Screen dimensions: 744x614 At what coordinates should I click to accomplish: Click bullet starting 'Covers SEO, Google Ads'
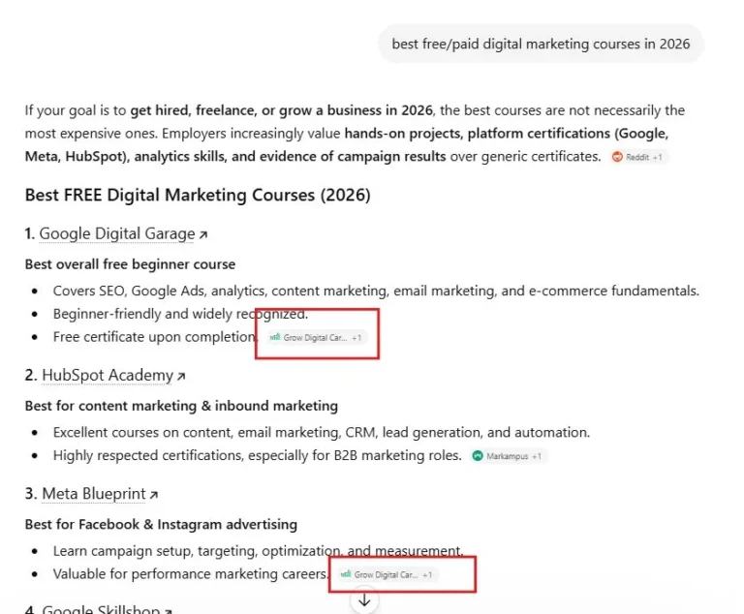pyautogui.click(x=376, y=291)
